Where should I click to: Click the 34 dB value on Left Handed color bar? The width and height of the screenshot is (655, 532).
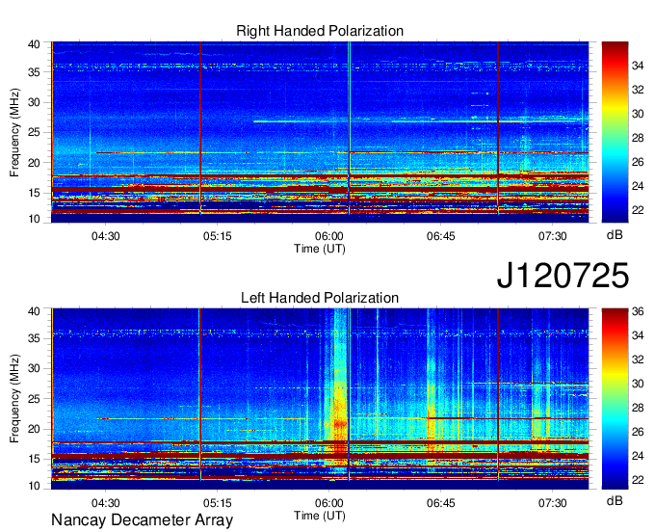pos(638,335)
